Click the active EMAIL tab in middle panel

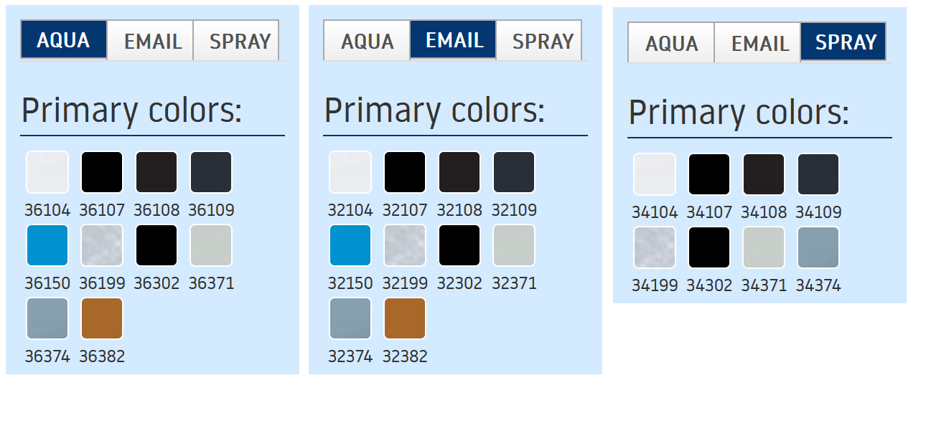click(x=454, y=40)
